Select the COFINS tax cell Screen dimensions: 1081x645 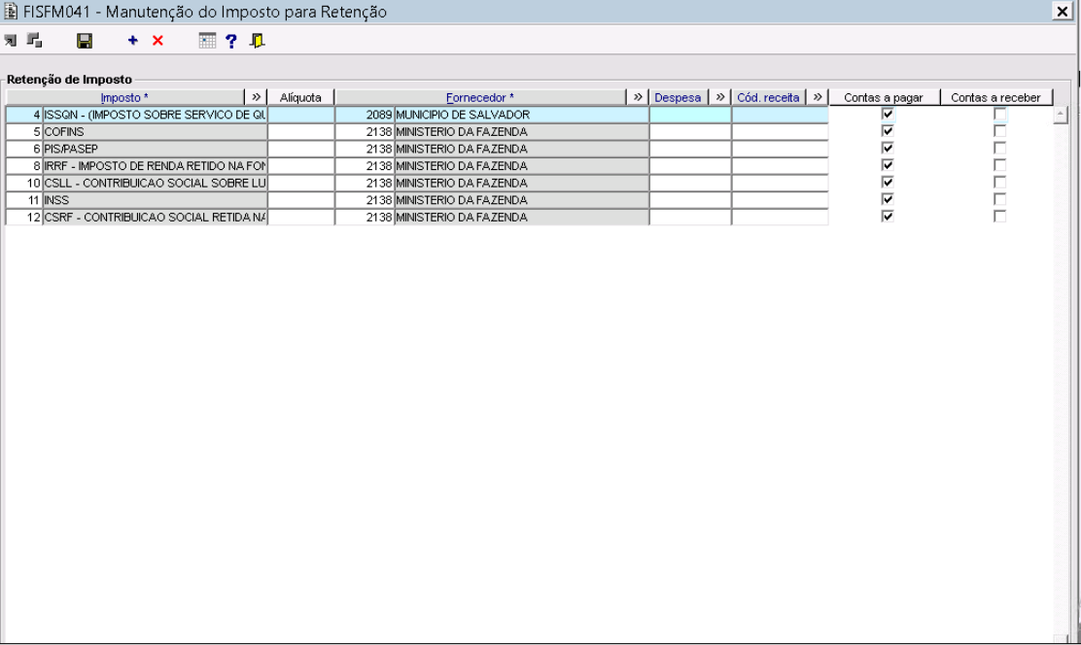click(156, 131)
